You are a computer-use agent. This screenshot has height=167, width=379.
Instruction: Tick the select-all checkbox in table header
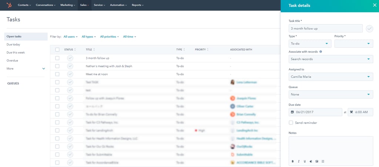point(57,50)
